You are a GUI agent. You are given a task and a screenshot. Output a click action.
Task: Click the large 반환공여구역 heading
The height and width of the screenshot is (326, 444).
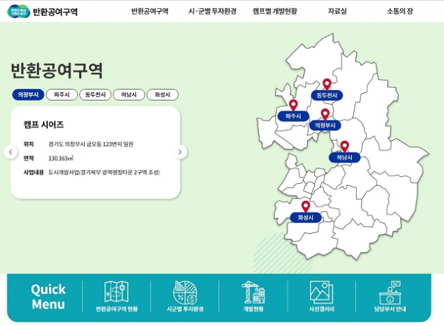57,71
